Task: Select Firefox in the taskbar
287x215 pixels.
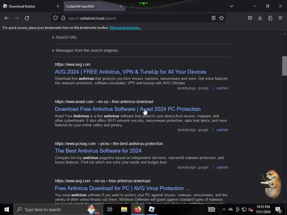Action: pos(138,209)
